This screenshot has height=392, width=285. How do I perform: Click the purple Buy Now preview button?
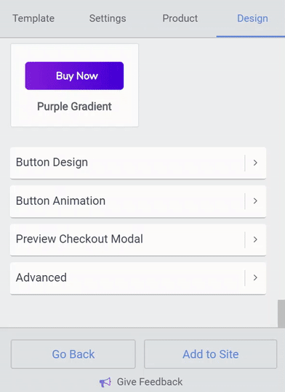tap(74, 75)
